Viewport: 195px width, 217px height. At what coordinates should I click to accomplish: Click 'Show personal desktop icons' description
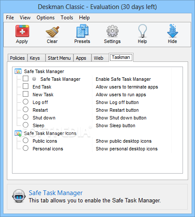(x=127, y=149)
